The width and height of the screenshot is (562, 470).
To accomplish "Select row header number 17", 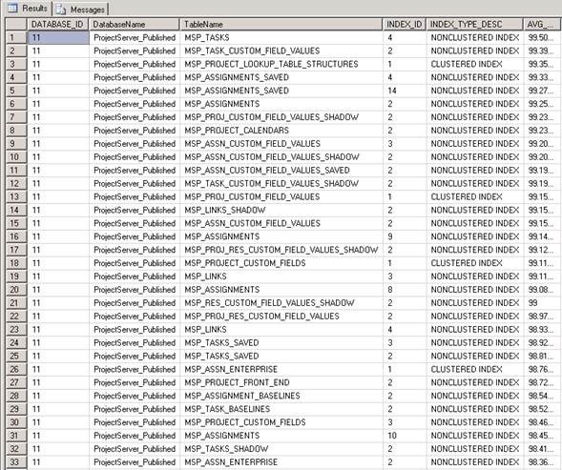I will [16, 250].
